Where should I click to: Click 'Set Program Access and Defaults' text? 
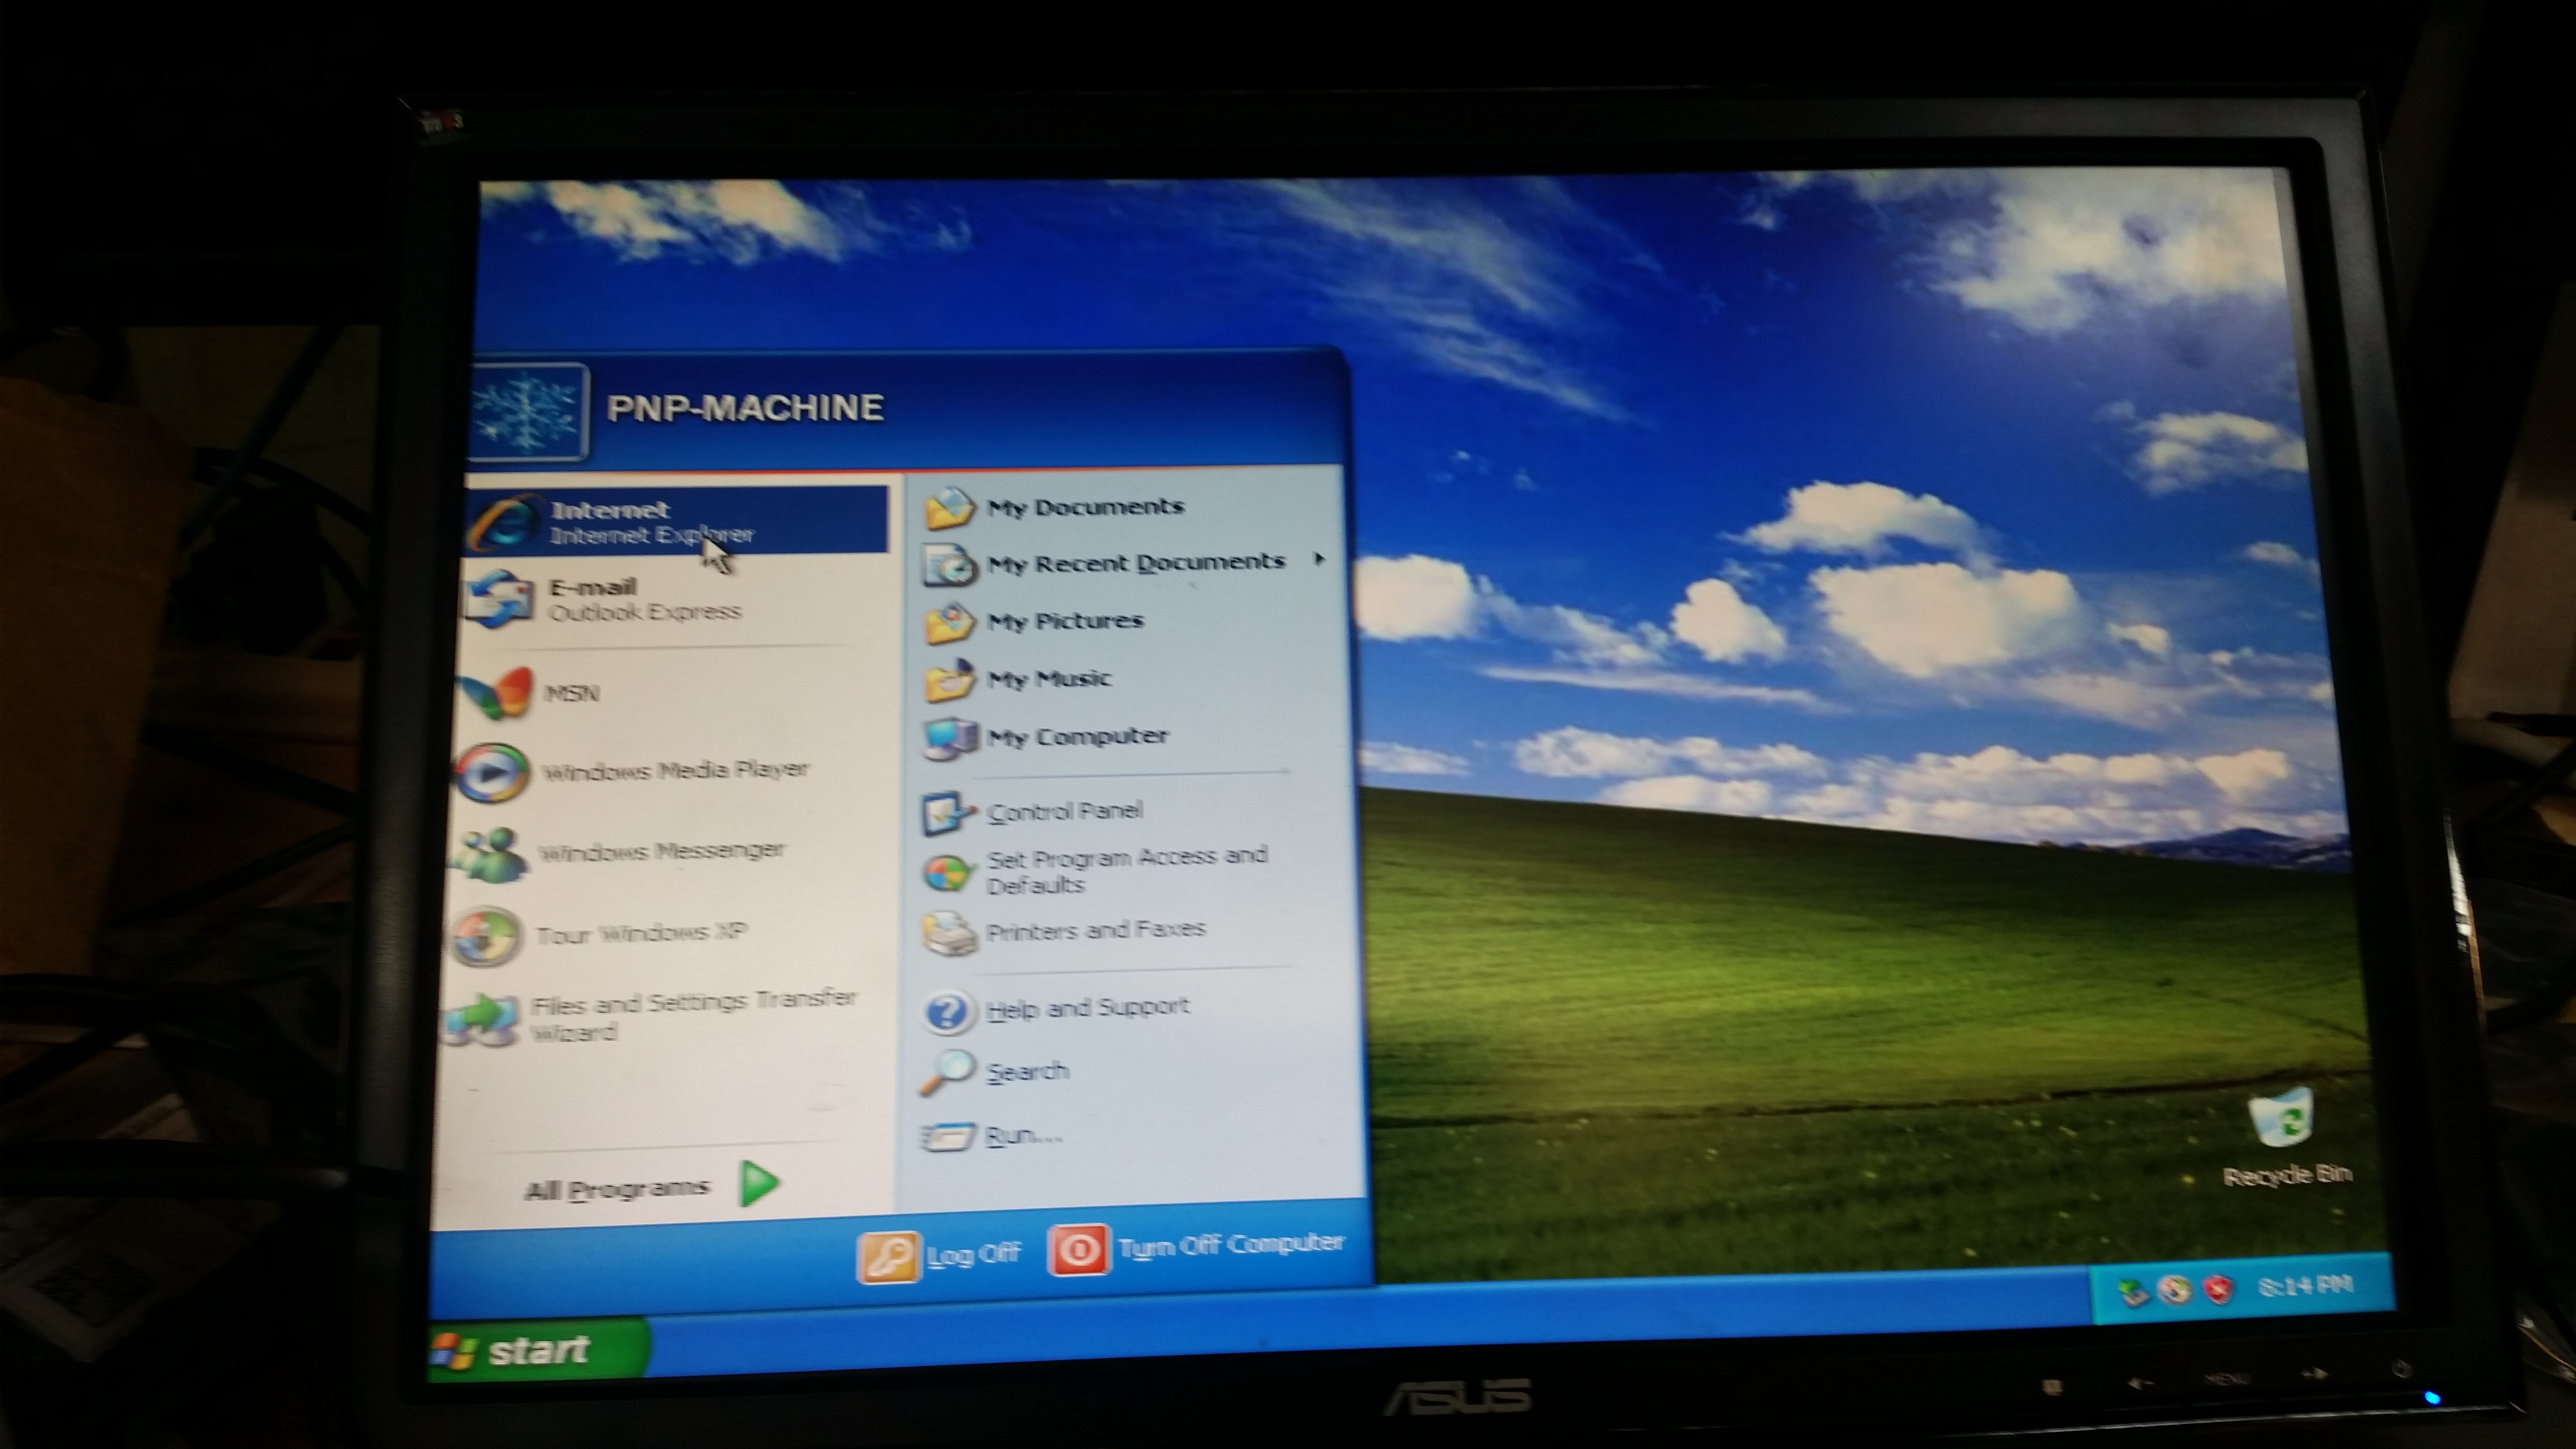1127,871
